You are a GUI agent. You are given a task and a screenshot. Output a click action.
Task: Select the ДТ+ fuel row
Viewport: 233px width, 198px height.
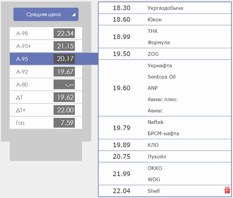click(46, 110)
